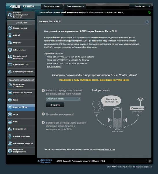Image resolution: width=158 pixels, height=174 pixels.
Task: Open Бездротове з'єднання menu item
Action: pos(21,85)
